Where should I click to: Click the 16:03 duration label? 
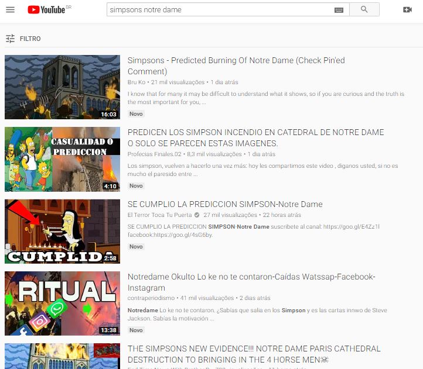[109, 114]
